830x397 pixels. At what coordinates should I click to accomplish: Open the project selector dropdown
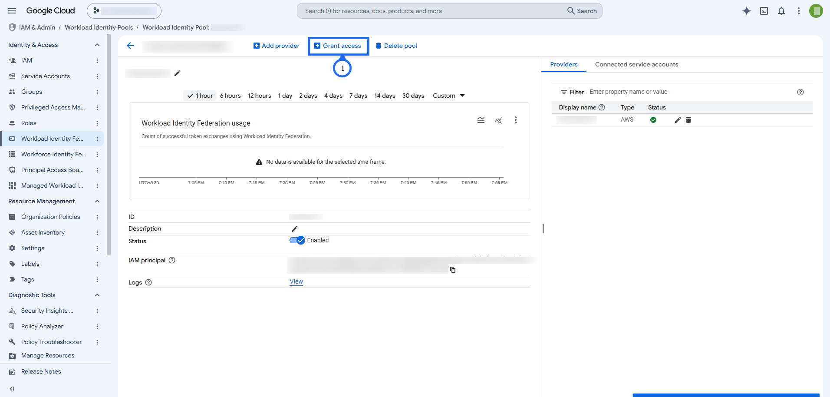124,11
